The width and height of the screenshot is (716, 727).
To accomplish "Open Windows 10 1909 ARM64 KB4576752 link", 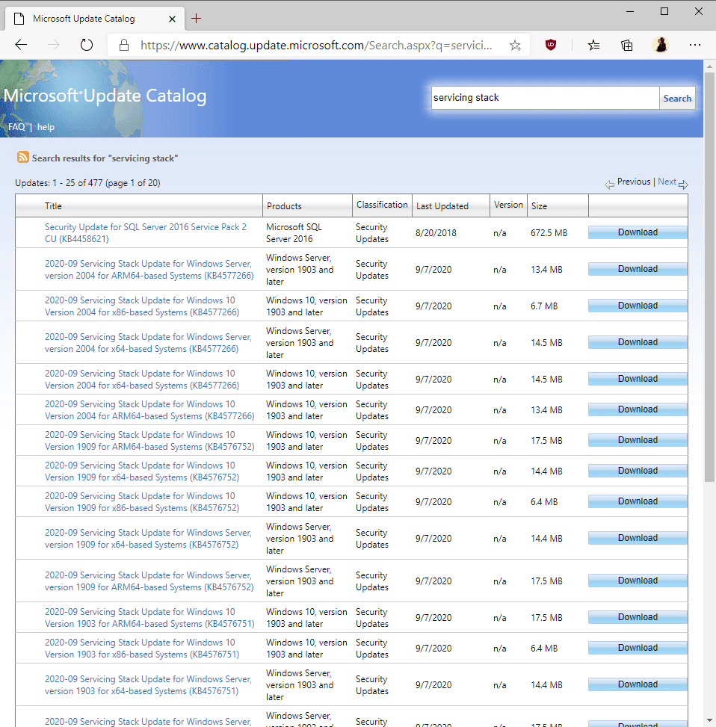I will [149, 441].
